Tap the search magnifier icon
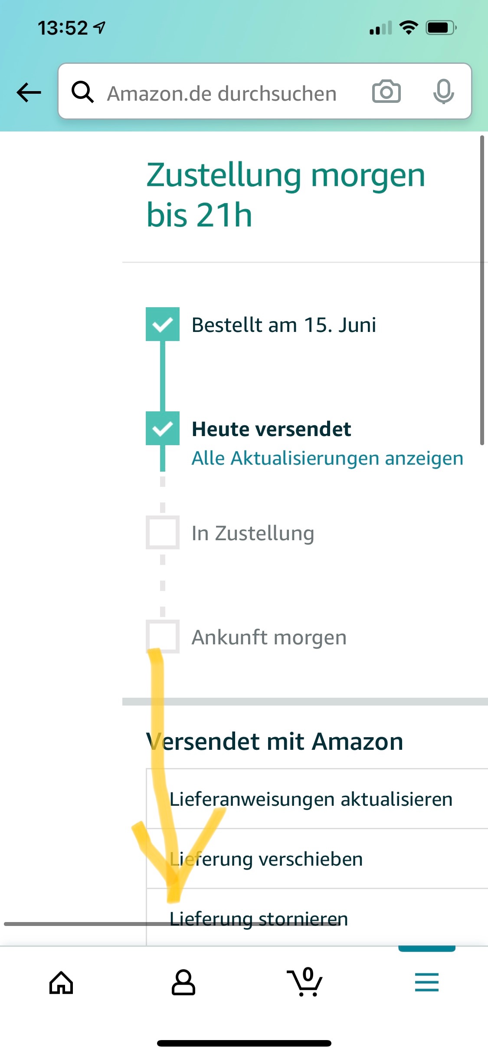This screenshot has width=488, height=1057. [82, 92]
